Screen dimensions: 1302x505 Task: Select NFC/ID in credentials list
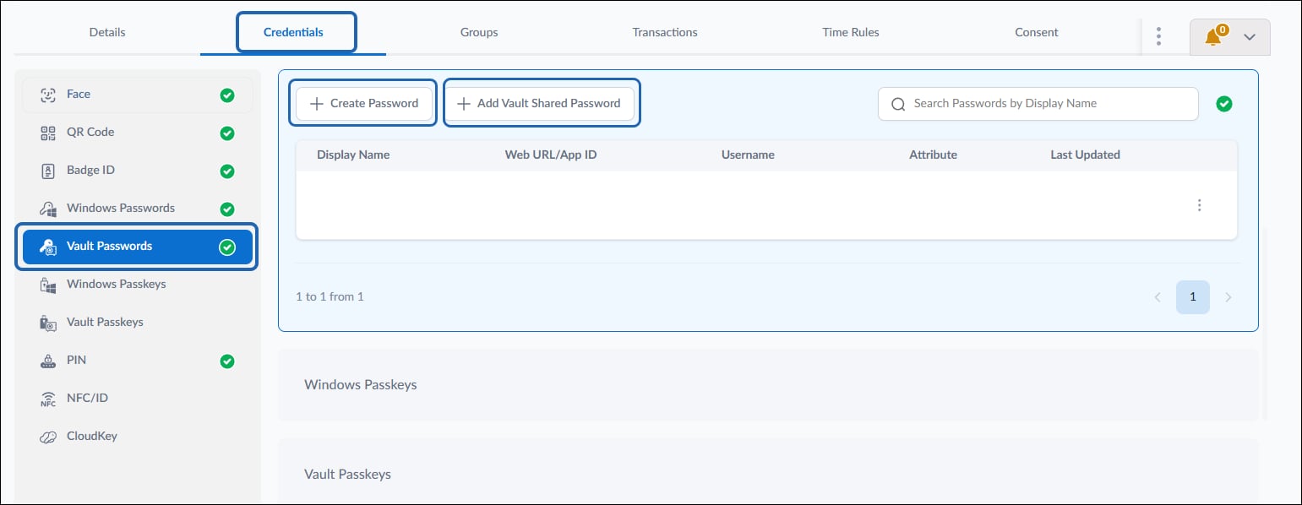(137, 399)
